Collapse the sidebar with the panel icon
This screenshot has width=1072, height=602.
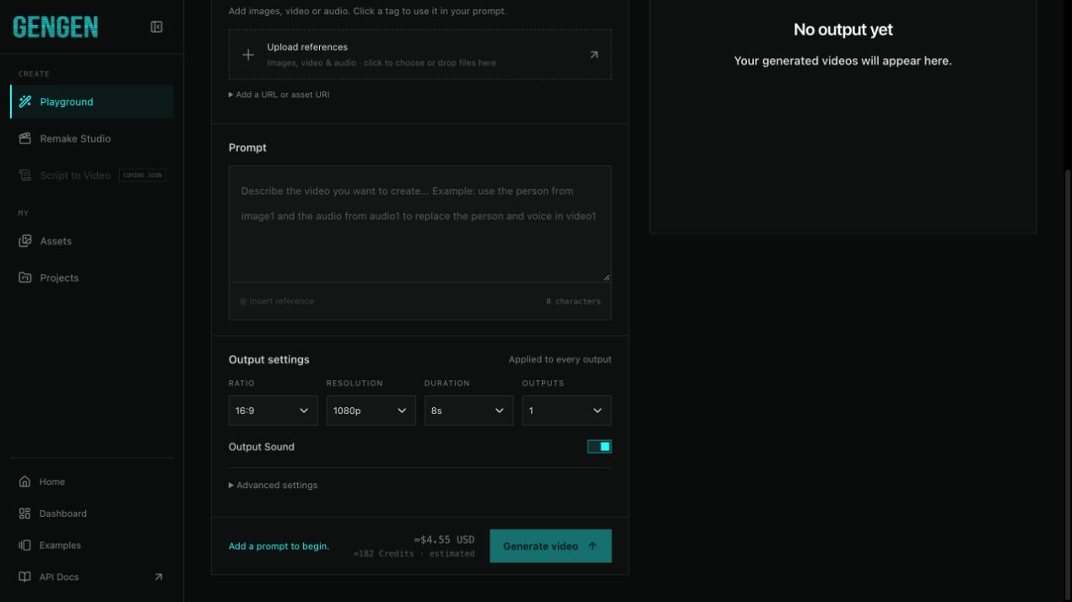[156, 27]
